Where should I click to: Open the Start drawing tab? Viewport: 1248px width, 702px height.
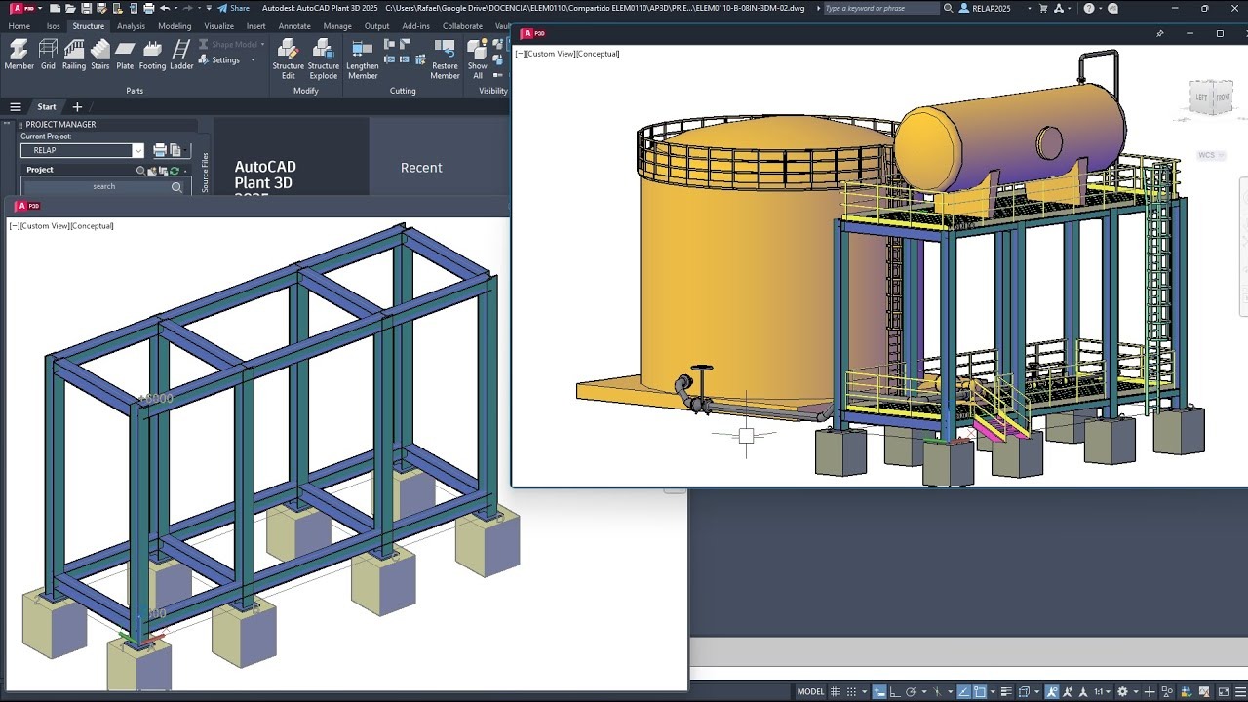tap(47, 107)
